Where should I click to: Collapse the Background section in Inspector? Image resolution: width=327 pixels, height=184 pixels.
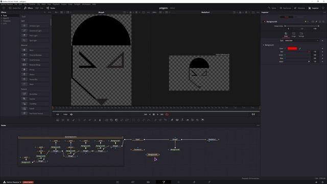pyautogui.click(x=264, y=45)
